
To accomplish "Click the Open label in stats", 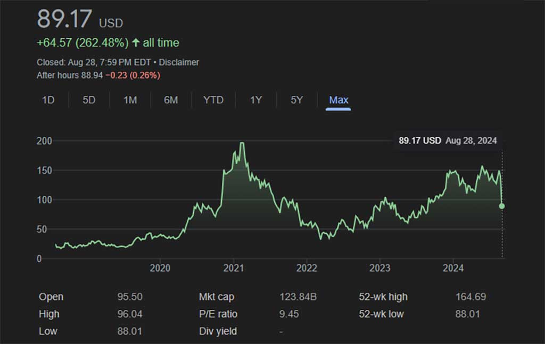I will pos(51,297).
